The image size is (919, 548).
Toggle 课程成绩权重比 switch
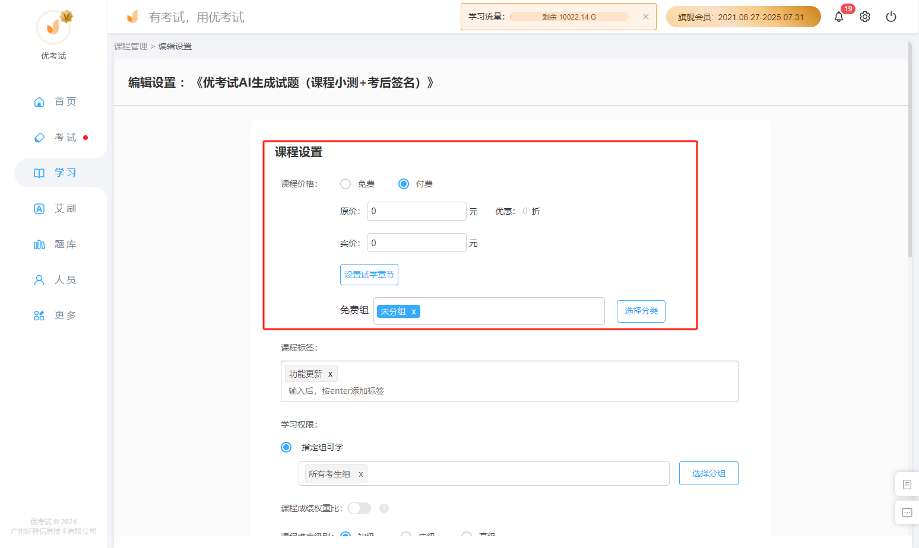(x=359, y=508)
